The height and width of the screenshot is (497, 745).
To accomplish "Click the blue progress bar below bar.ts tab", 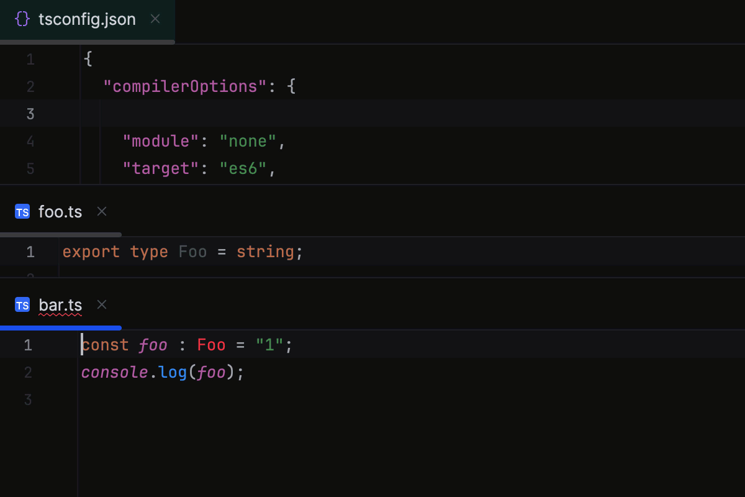I will pyautogui.click(x=60, y=327).
